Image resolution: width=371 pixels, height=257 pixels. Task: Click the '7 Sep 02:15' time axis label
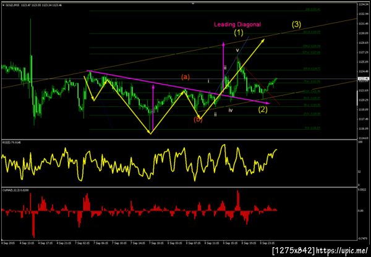[x=83, y=243]
